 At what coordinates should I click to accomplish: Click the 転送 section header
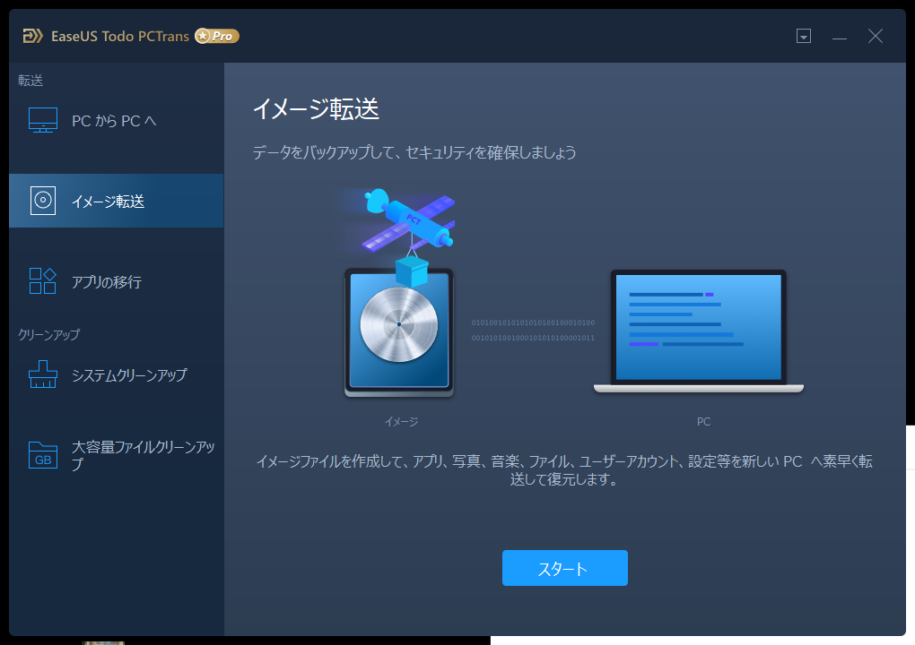tap(30, 81)
